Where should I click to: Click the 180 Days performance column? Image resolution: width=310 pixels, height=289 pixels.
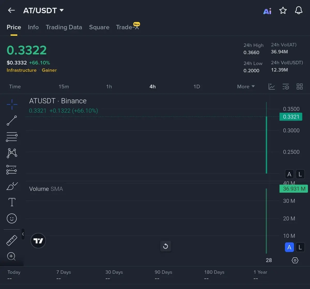pos(214,275)
